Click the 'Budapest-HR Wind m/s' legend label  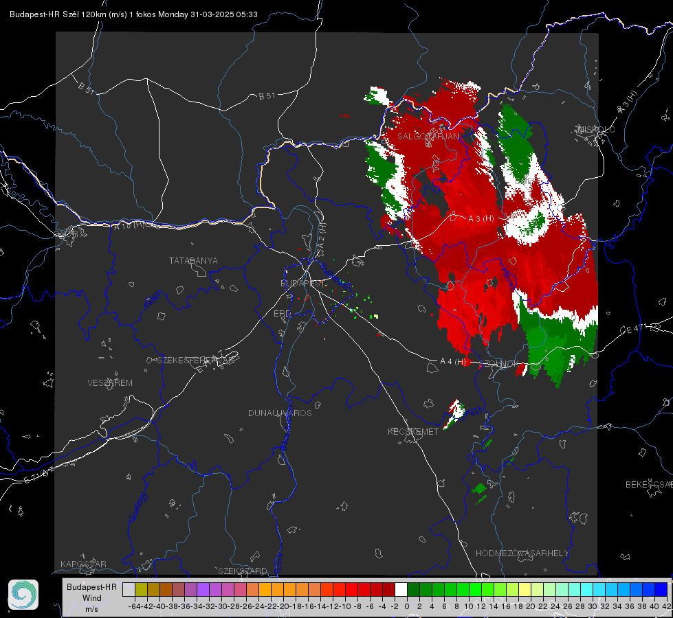92,597
